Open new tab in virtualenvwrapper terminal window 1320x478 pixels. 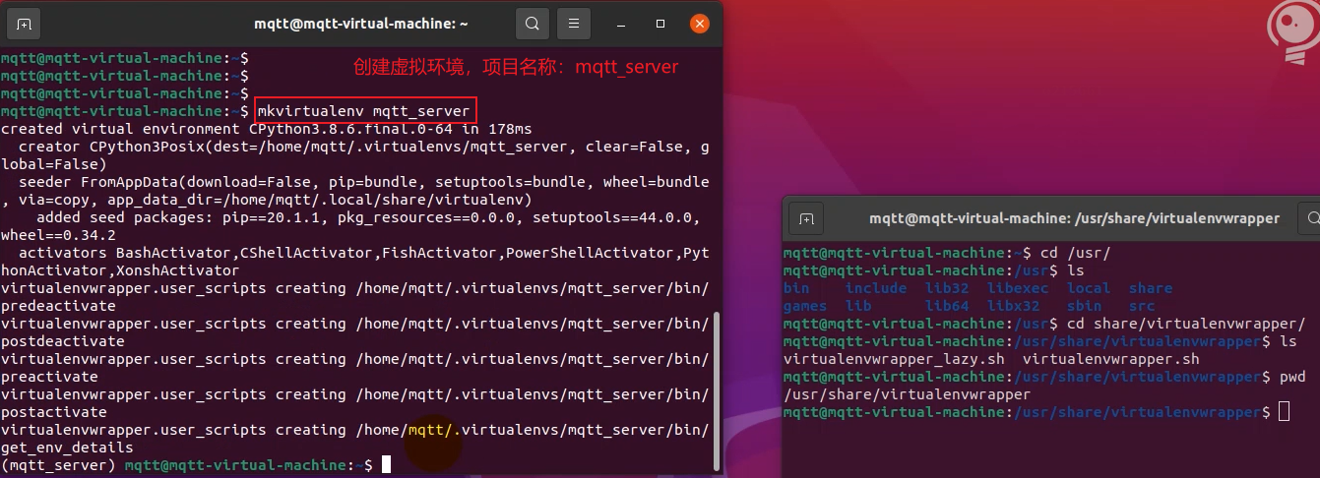pyautogui.click(x=806, y=218)
